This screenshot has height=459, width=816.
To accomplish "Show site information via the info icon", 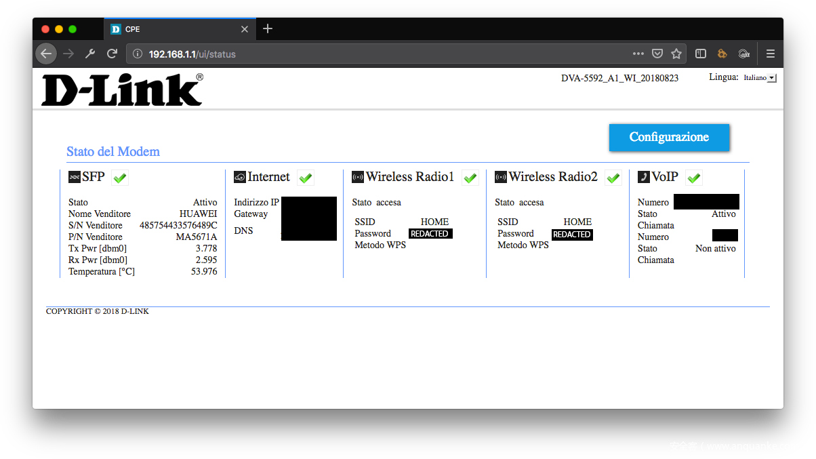I will pyautogui.click(x=138, y=54).
